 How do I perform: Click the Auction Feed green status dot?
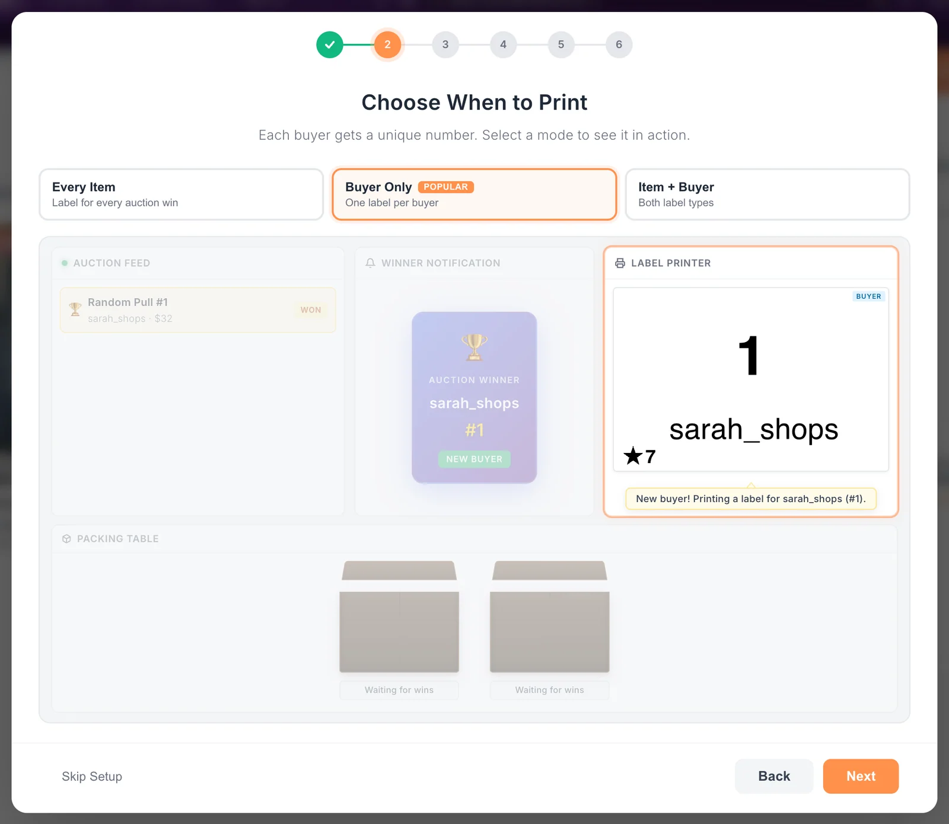click(x=65, y=263)
